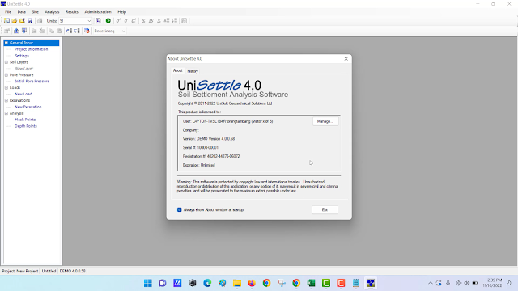Viewport: 518px width, 291px height.
Task: Click the Exit button in About dialog
Action: (325, 210)
